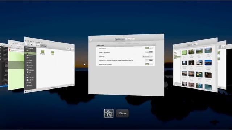The width and height of the screenshot is (232, 130).
Task: Click the Effects label in window switcher
Action: coord(122,113)
